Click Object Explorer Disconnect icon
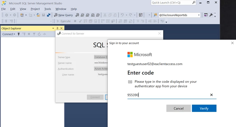Image resolution: width=236 pixels, height=127 pixels. pyautogui.click(x=24, y=34)
